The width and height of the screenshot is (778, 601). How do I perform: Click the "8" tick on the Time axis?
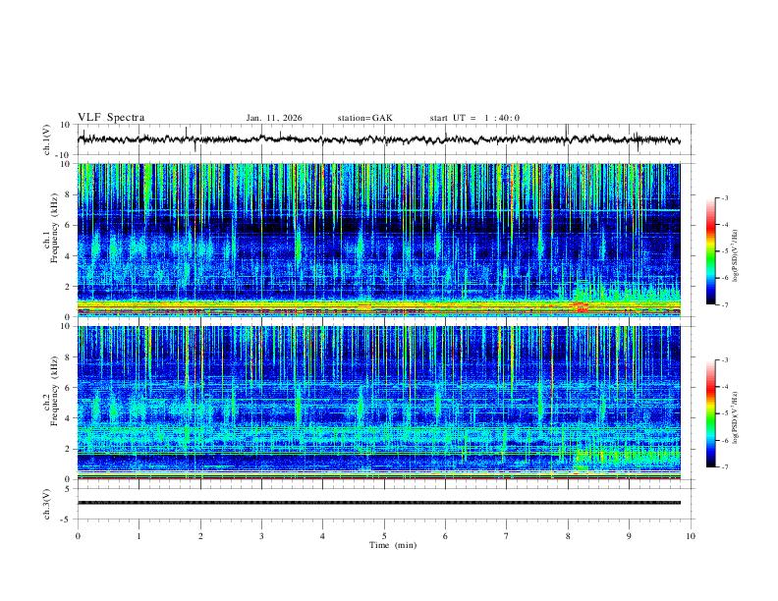[x=568, y=536]
